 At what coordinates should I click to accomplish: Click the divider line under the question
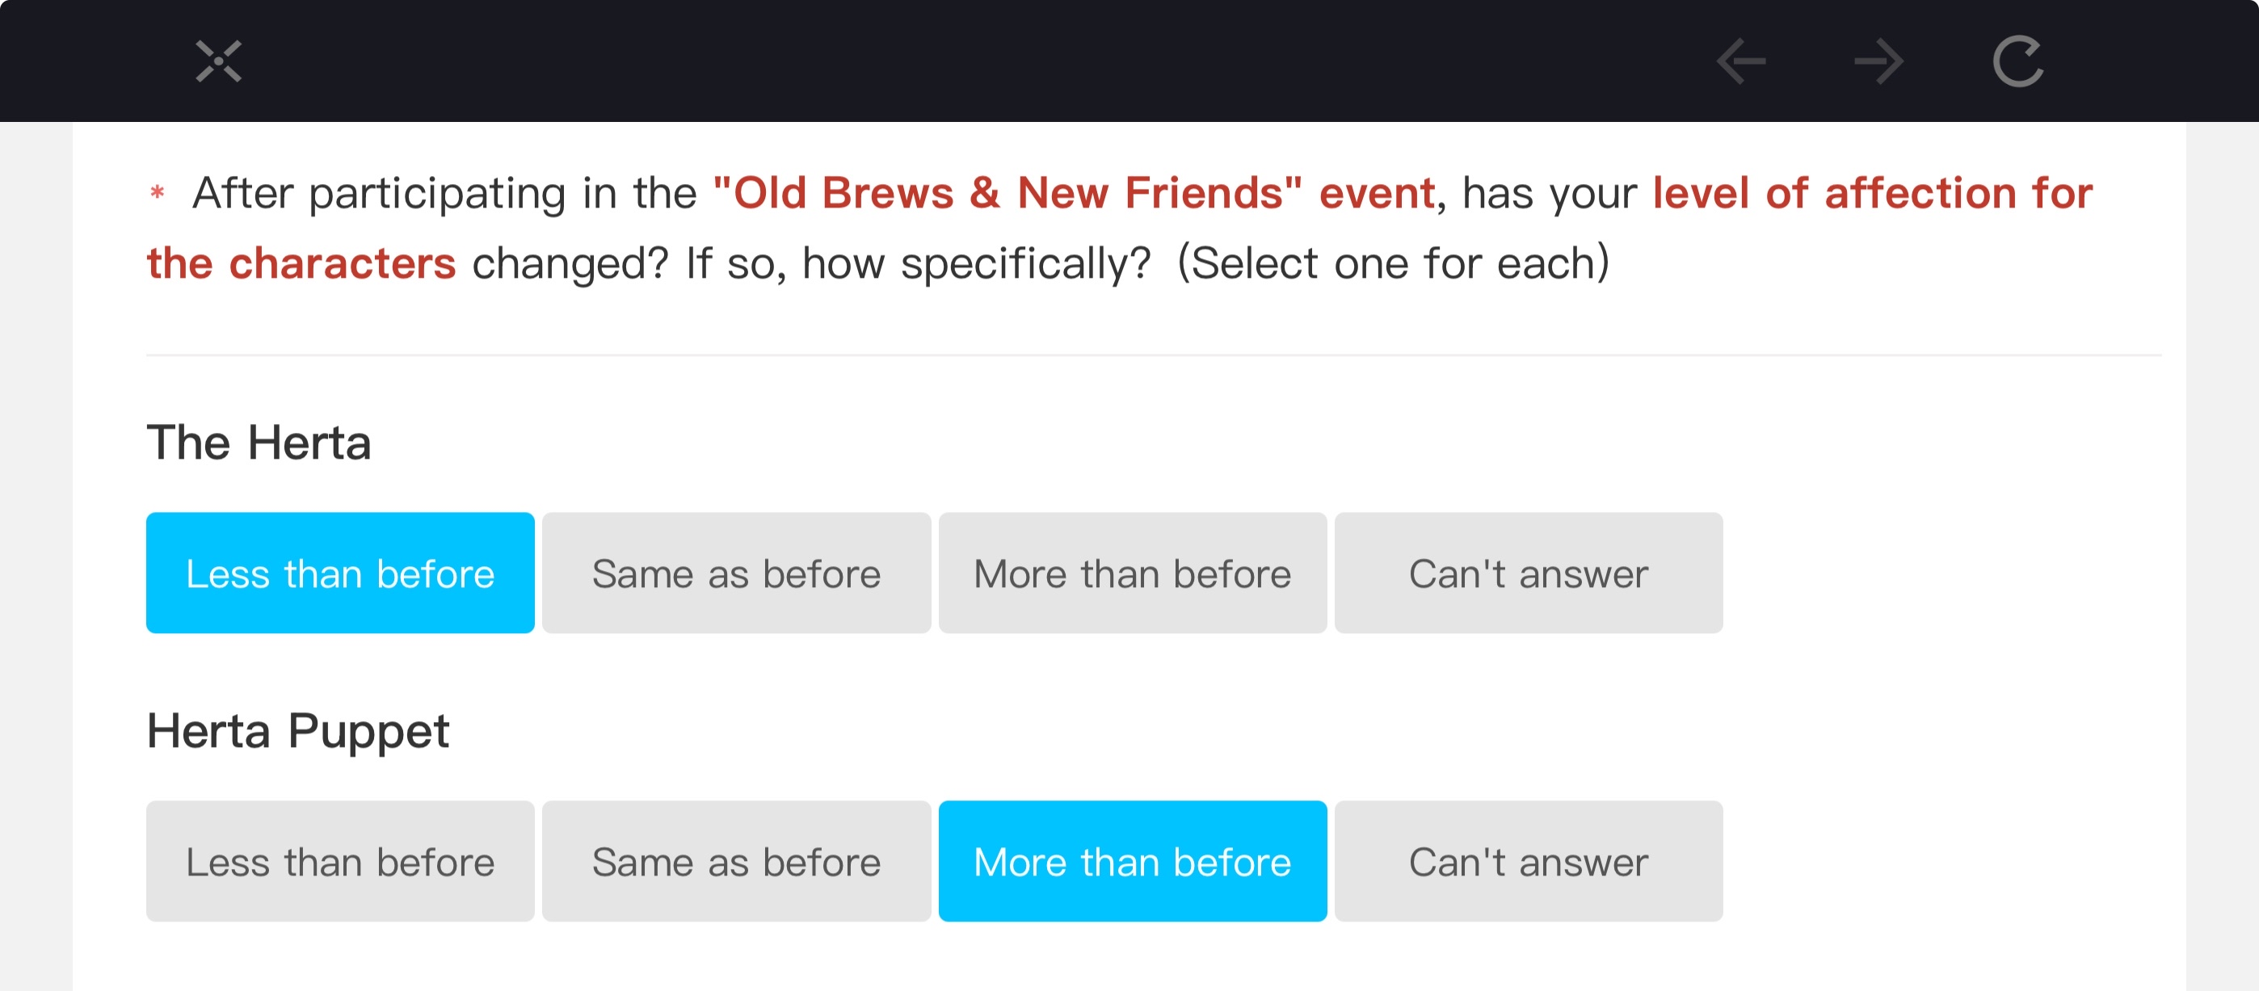point(1153,355)
